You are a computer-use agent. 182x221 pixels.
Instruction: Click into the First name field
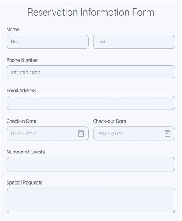tap(48, 42)
